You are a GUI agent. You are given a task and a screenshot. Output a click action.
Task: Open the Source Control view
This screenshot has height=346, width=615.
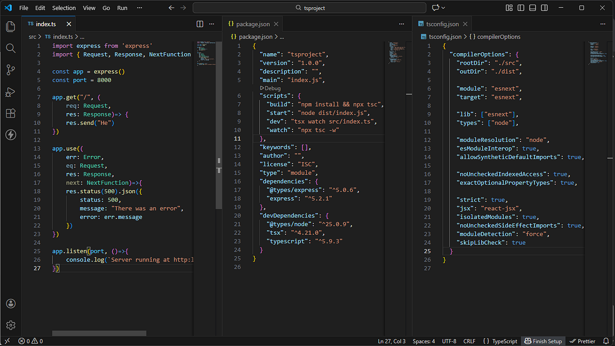tap(10, 70)
